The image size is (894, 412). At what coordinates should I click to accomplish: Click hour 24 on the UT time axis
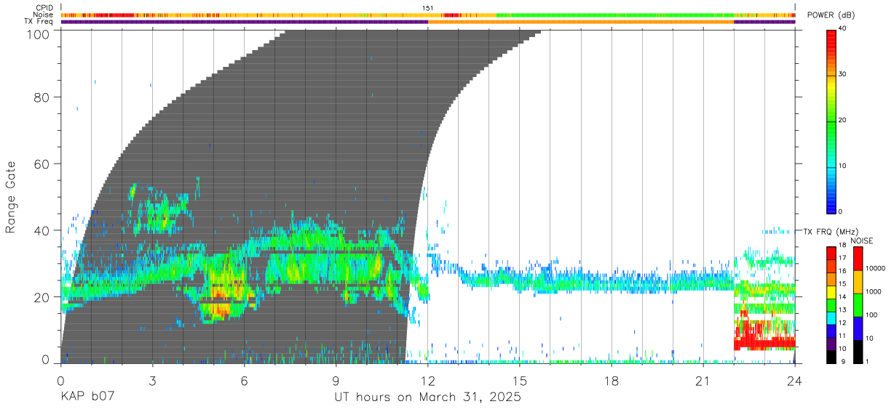coord(794,381)
